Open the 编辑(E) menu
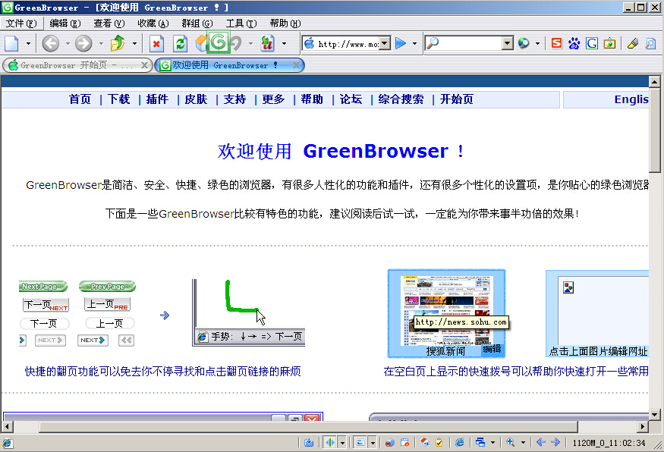 [x=65, y=24]
